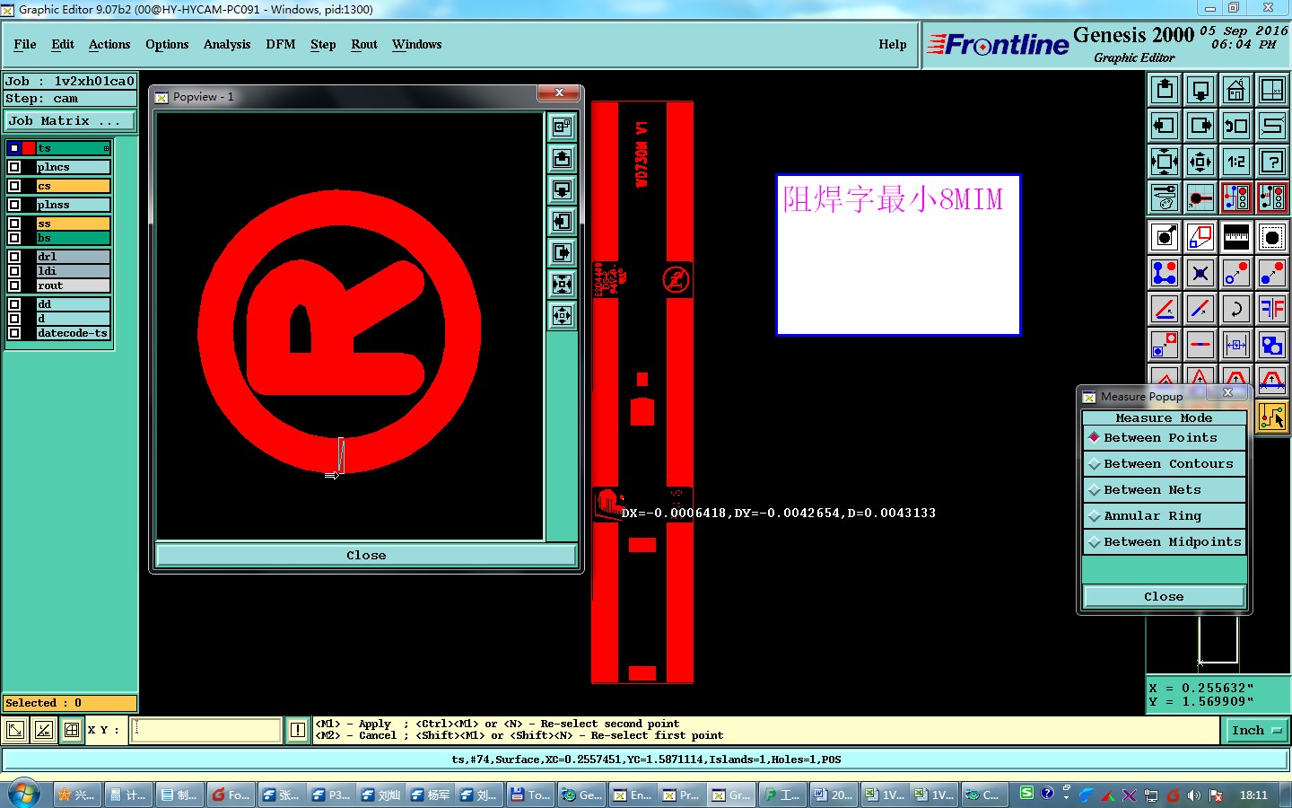Click the home view icon

point(1236,90)
